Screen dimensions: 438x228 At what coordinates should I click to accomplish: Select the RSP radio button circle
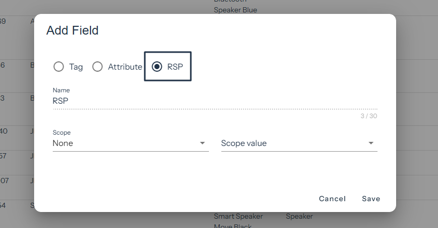coord(157,67)
